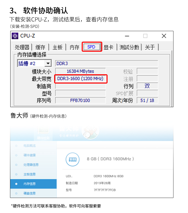The width and height of the screenshot is (188, 213).
Task: Open the memory slot selection combo box
Action: 34,63
